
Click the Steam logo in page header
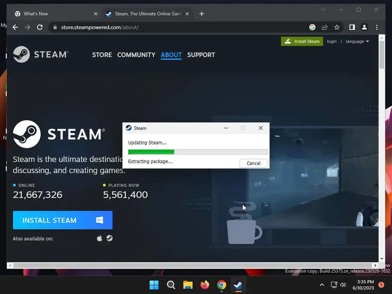tap(41, 54)
